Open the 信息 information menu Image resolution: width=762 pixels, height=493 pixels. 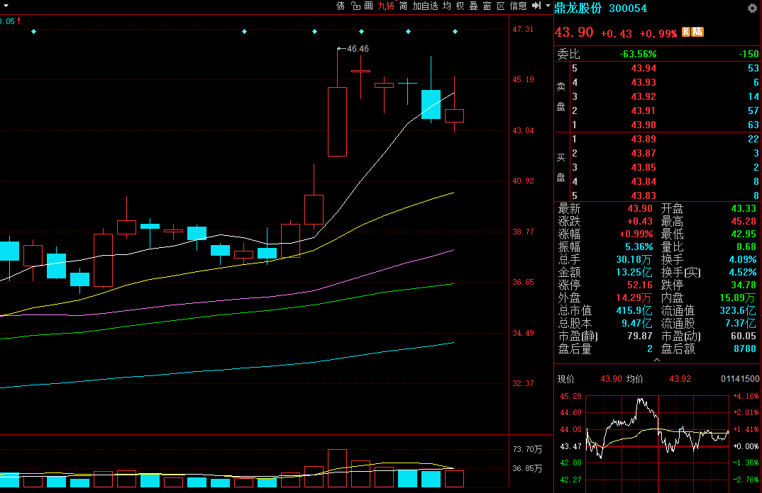pos(519,6)
